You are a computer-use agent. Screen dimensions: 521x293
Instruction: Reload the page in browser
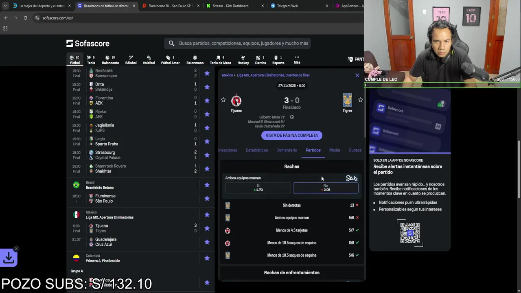(25, 18)
